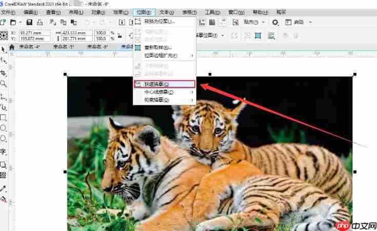Click the X position field 91.271 mm
377x231 pixels.
point(35,33)
